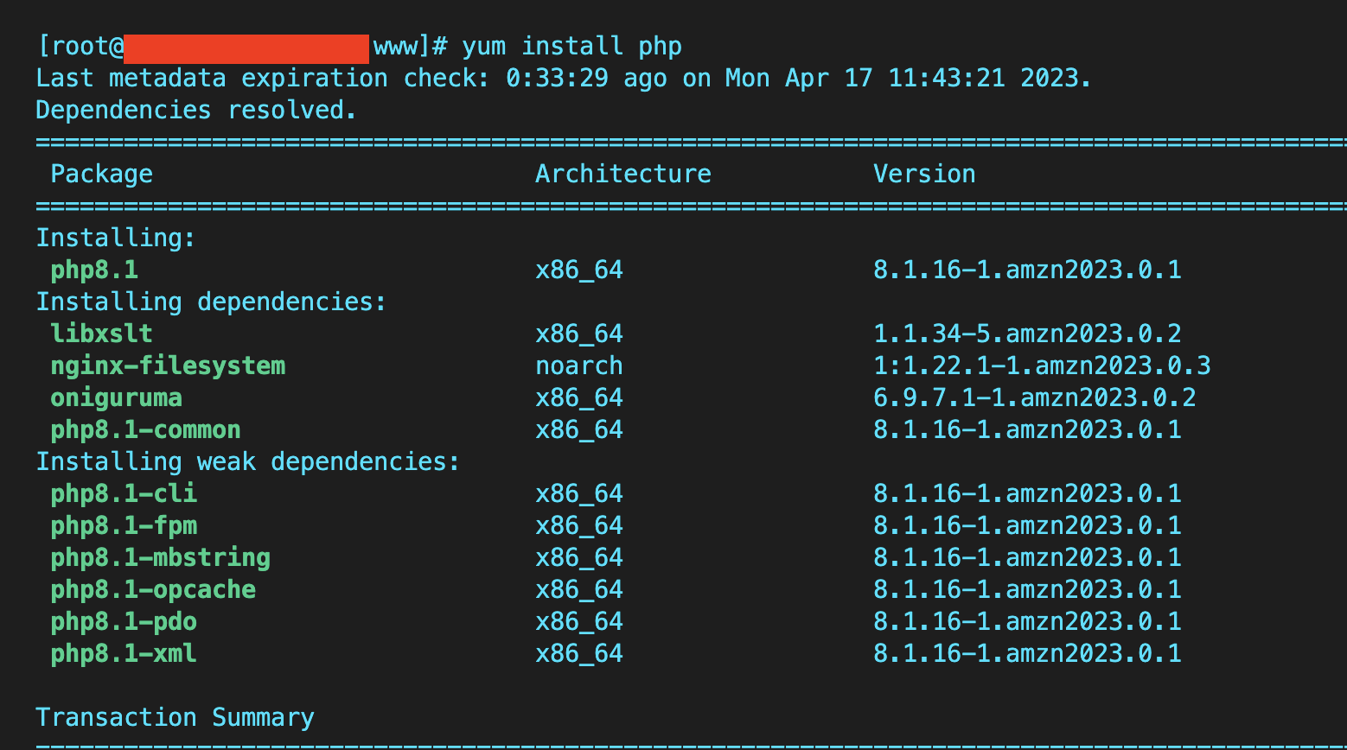
Task: Select the 'php8.1-opcache' package name
Action: click(x=153, y=589)
